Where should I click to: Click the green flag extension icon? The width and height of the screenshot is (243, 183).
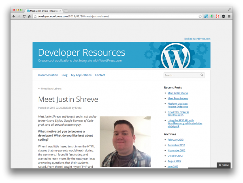click(212, 16)
